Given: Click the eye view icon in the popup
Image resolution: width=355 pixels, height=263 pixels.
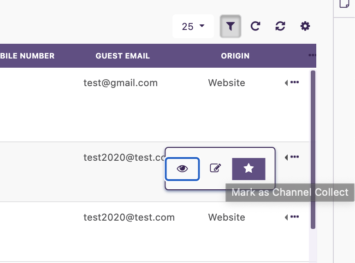Looking at the screenshot, I should pyautogui.click(x=182, y=169).
